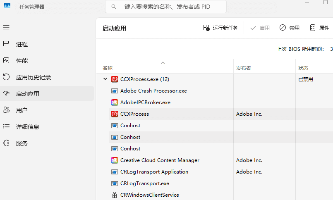The image size is (333, 200).
Task: Click Adobe Inc. publisher of Creative Cloud Content Manager
Action: click(x=249, y=160)
